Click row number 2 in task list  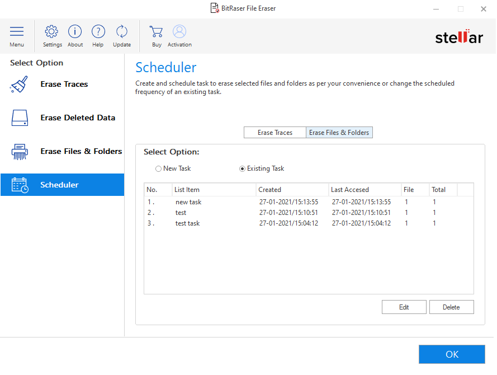pyautogui.click(x=151, y=213)
